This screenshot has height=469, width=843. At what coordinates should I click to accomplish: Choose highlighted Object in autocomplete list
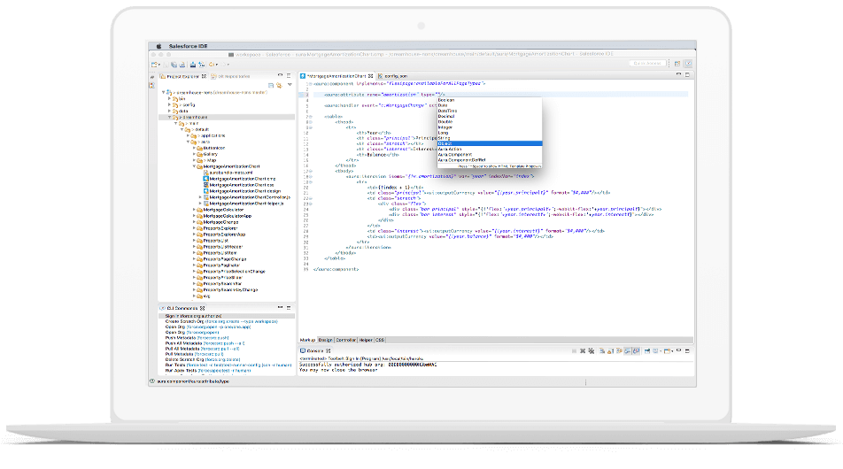[489, 143]
